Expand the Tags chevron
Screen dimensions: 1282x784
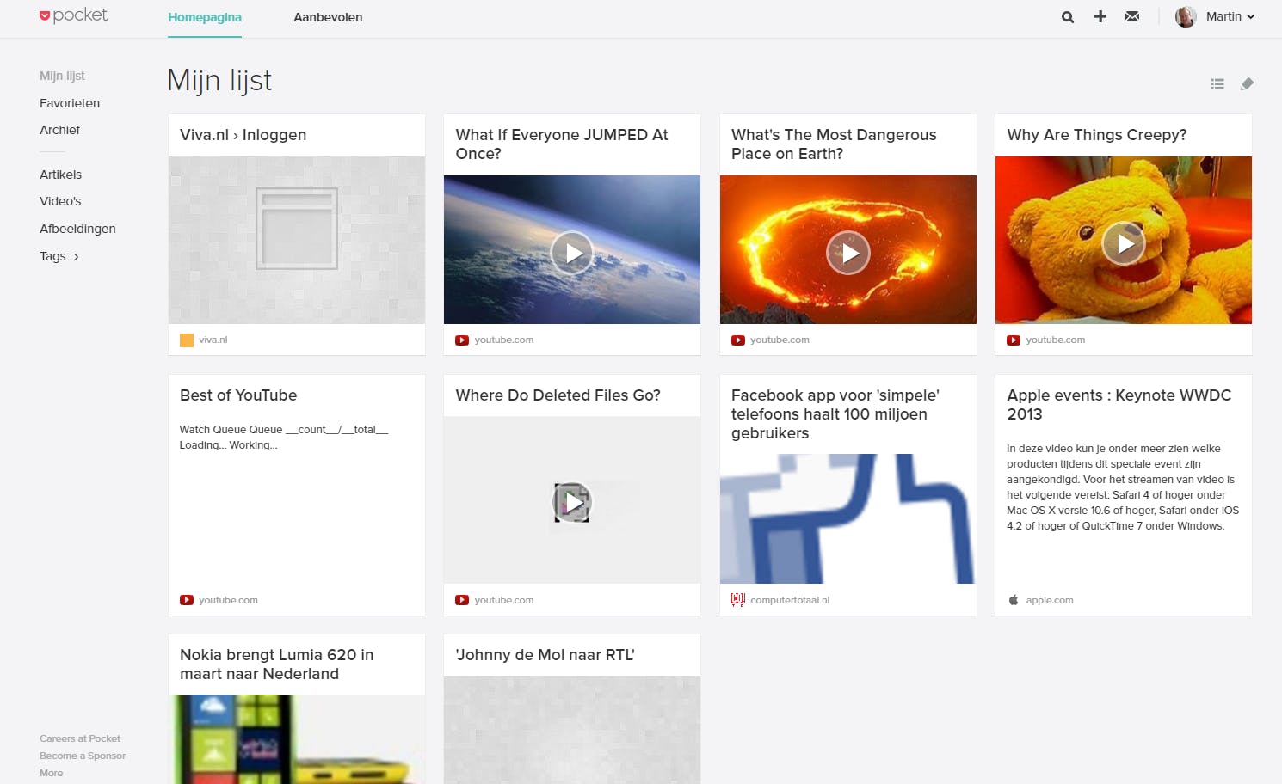pyautogui.click(x=77, y=257)
